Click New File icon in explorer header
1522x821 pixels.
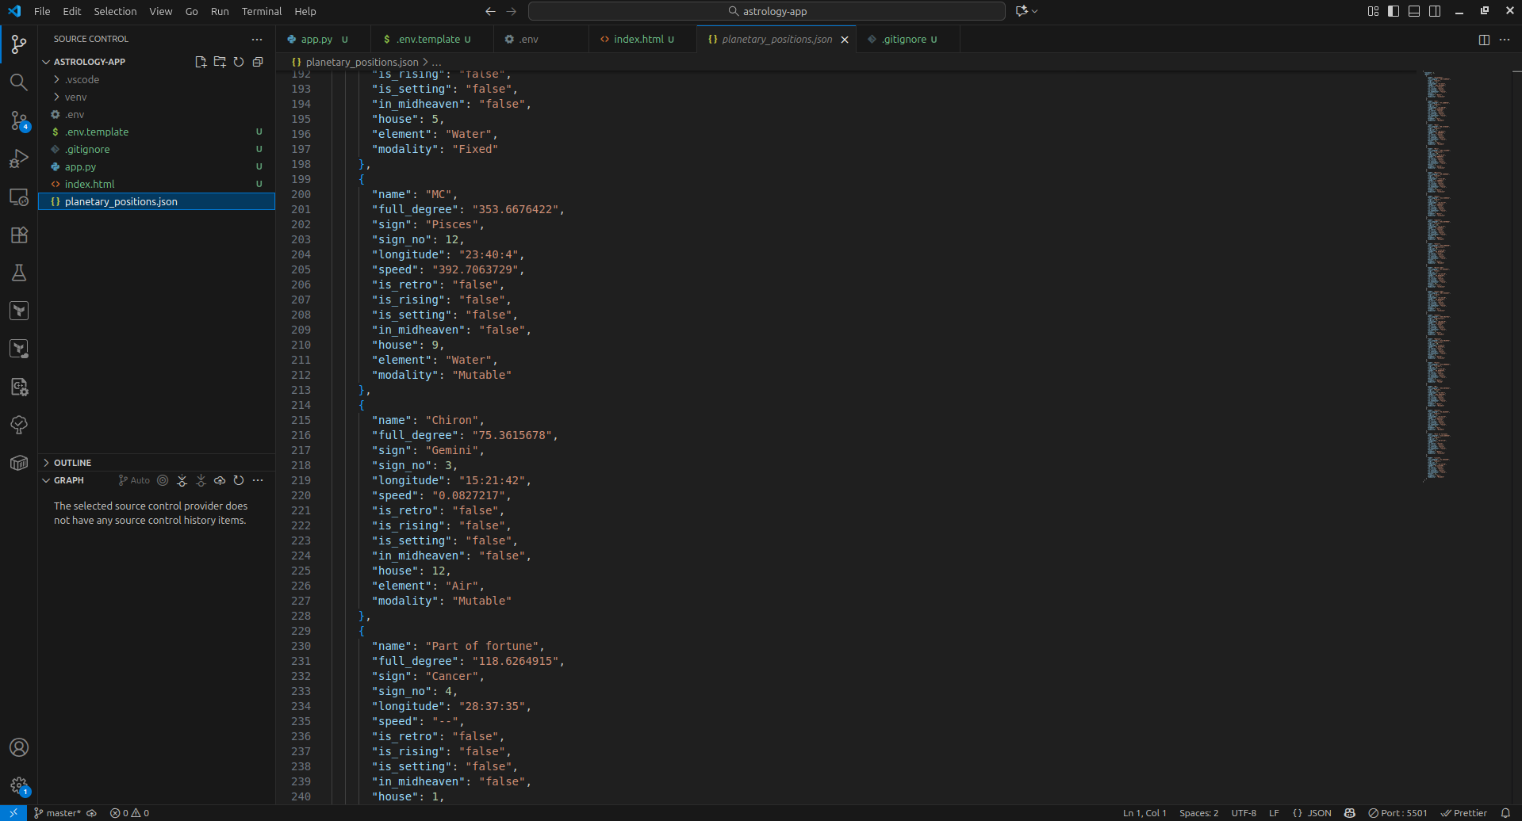coord(201,62)
